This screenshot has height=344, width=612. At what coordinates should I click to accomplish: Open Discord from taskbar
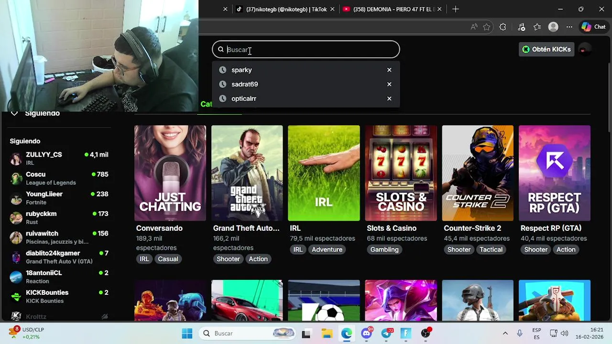(x=367, y=333)
